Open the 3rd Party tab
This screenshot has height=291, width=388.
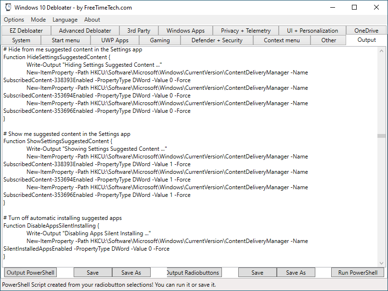pyautogui.click(x=139, y=31)
